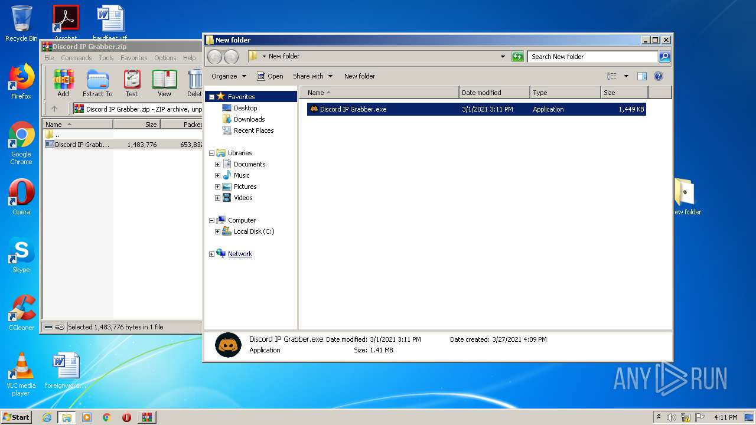Sort by the Size column in Explorer
The width and height of the screenshot is (756, 425).
click(x=624, y=93)
